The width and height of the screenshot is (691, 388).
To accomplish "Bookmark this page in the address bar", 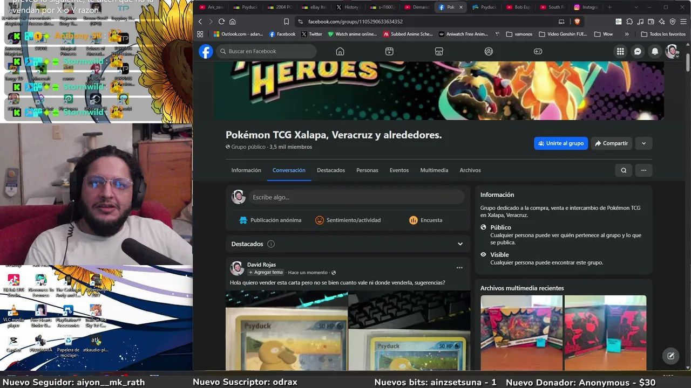I will (x=286, y=22).
